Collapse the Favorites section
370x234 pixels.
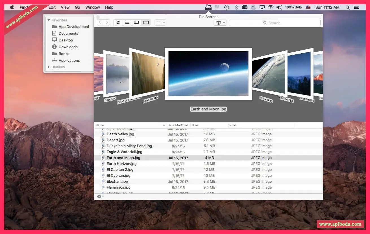49,20
